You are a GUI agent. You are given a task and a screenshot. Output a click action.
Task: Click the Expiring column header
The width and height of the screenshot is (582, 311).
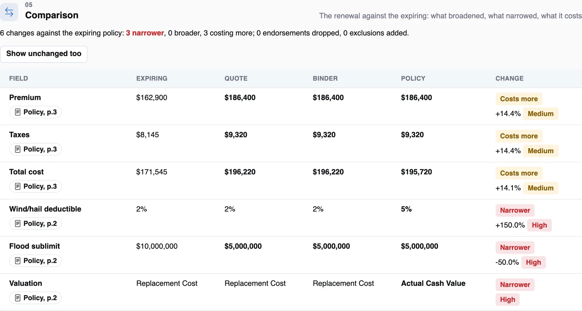point(152,78)
